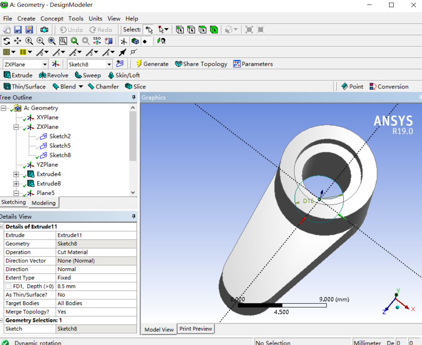Click the Export/Save As disk icon

pyautogui.click(x=29, y=29)
